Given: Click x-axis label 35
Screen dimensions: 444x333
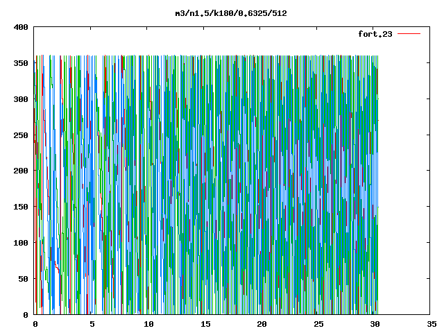Looking at the screenshot, I should (x=432, y=324).
